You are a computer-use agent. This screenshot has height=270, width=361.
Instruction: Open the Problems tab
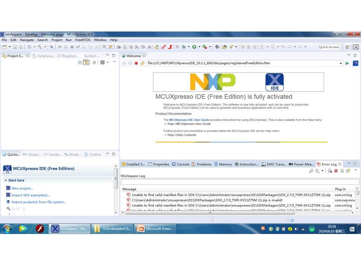[x=202, y=164]
